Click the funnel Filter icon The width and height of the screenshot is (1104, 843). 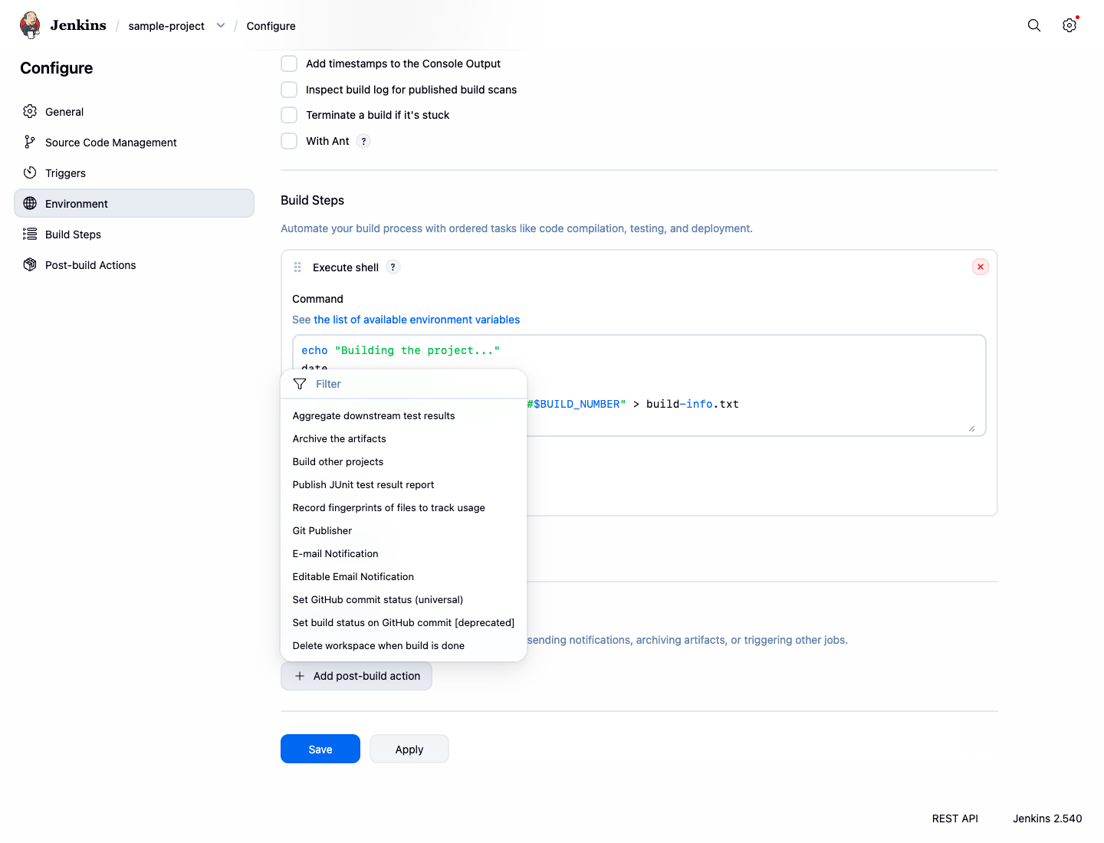(300, 384)
